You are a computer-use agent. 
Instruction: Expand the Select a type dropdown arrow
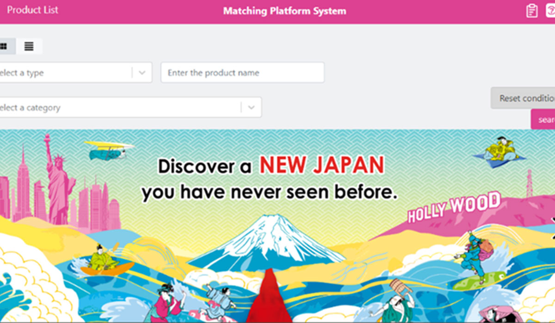[x=142, y=72]
